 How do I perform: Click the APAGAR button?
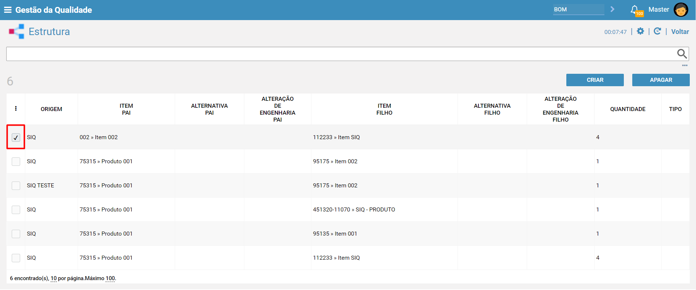[x=661, y=80]
